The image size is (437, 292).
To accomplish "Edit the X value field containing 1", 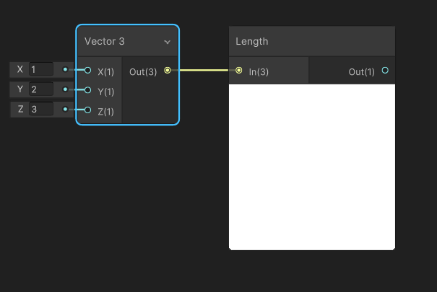I will click(41, 69).
